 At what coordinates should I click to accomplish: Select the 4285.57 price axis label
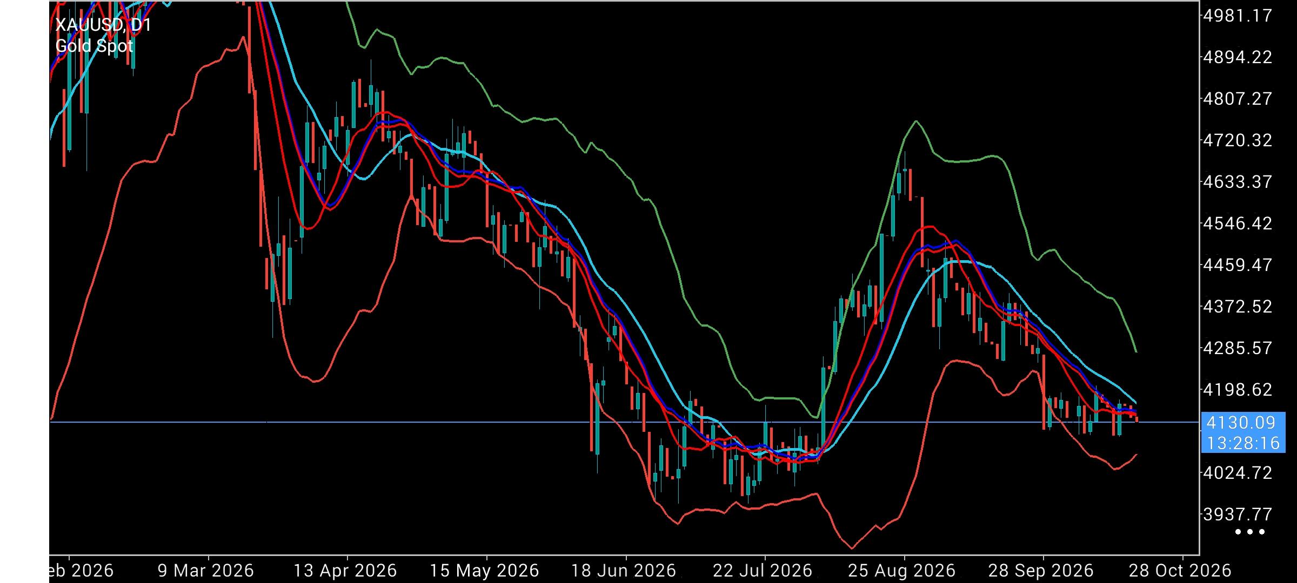(x=1238, y=348)
